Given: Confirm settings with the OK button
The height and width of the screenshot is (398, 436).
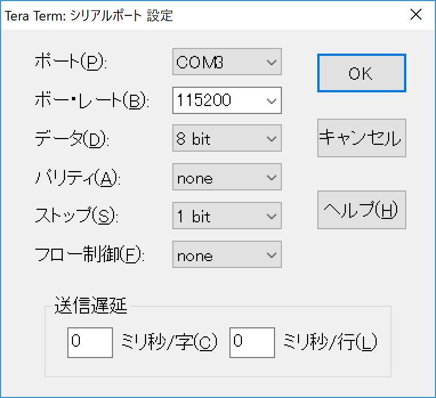Looking at the screenshot, I should coord(361,73).
